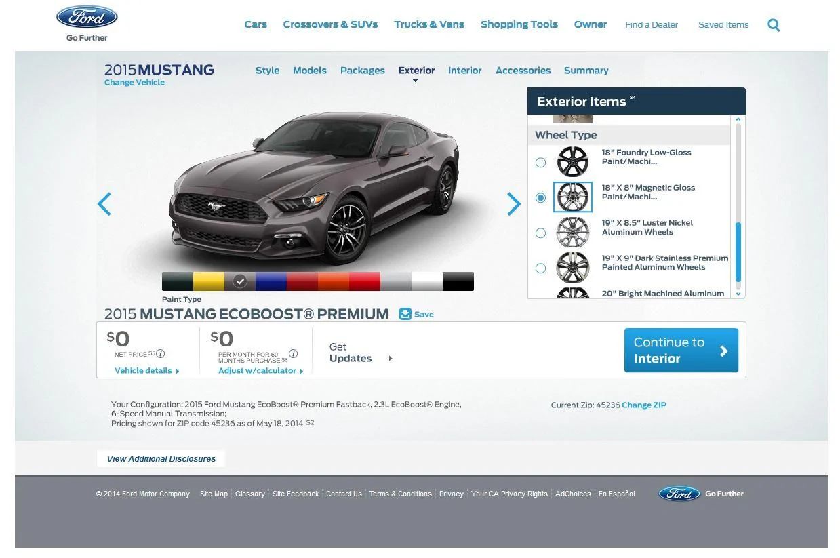The image size is (840, 558).
Task: Click Find a Dealer link
Action: [652, 25]
